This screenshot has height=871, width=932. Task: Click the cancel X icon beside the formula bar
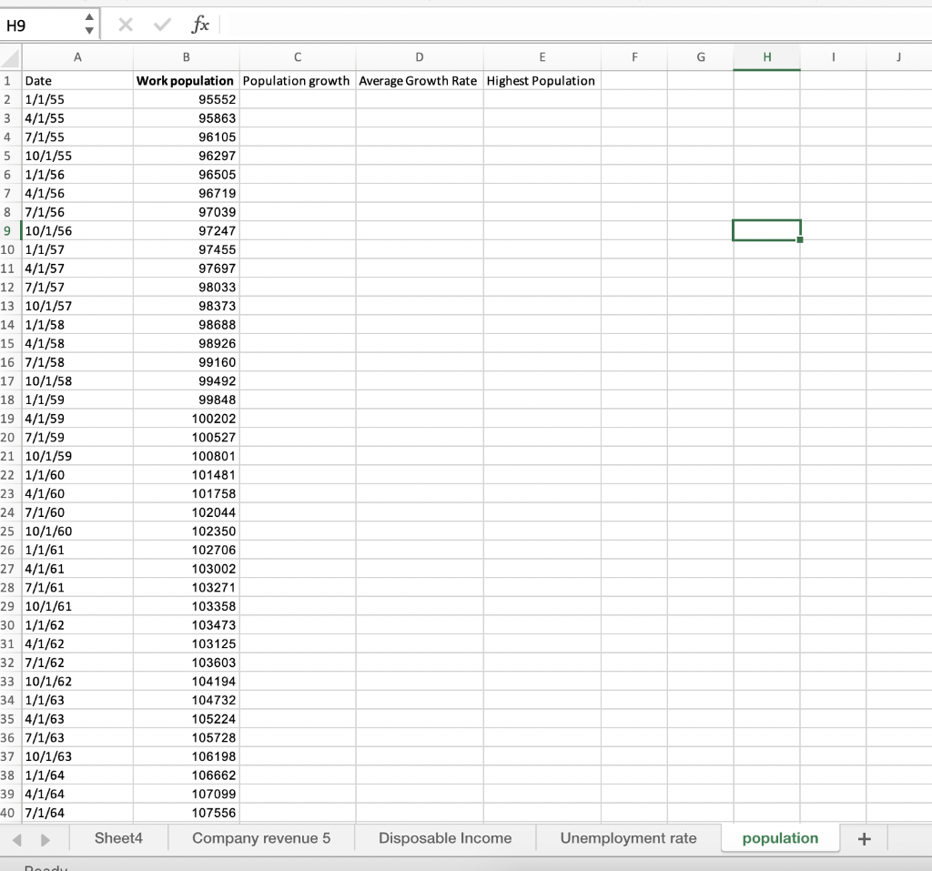(x=125, y=24)
